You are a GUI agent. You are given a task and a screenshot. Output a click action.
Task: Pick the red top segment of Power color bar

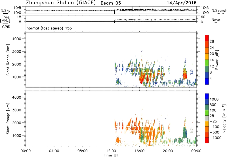tap(207, 38)
